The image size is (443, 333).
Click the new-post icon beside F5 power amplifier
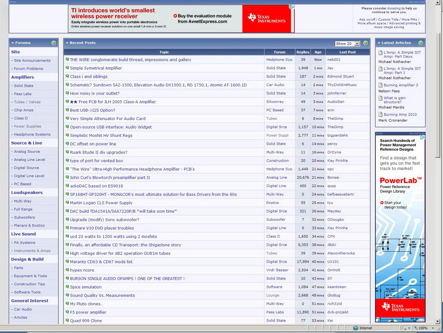coord(67,312)
